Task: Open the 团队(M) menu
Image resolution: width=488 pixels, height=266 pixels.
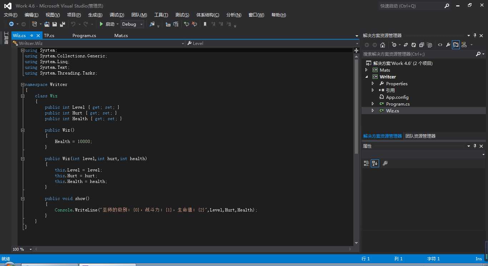Action: (139, 15)
